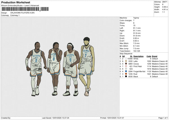This screenshot has width=169, height=120.
Task: Click the Colors value 8
Action: click(x=163, y=5)
